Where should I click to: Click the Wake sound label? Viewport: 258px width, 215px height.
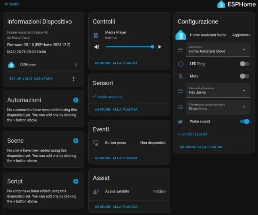click(x=200, y=122)
